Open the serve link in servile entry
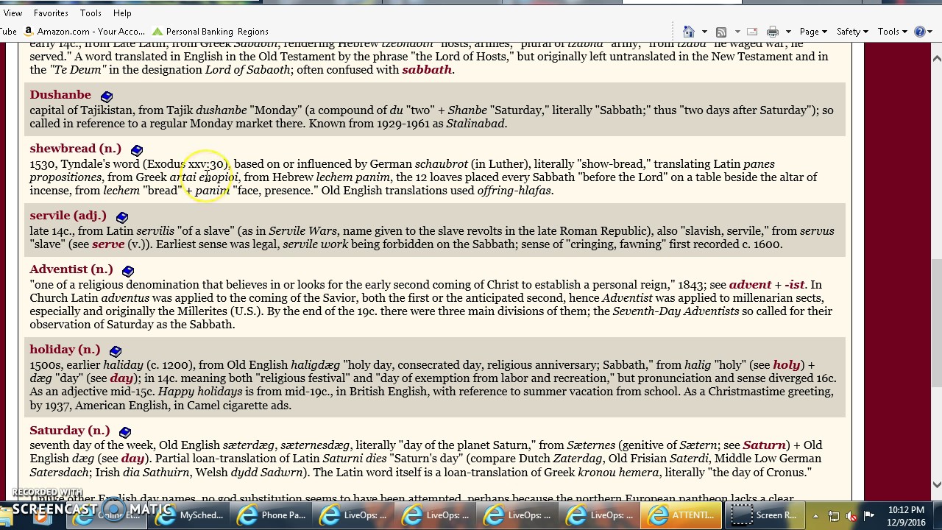 pos(108,244)
